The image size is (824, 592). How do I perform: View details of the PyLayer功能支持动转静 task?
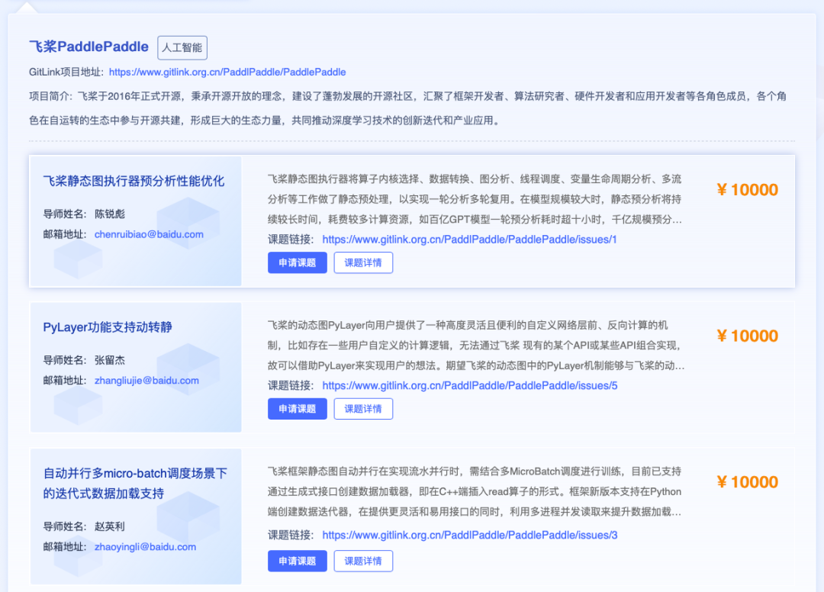[x=363, y=409]
